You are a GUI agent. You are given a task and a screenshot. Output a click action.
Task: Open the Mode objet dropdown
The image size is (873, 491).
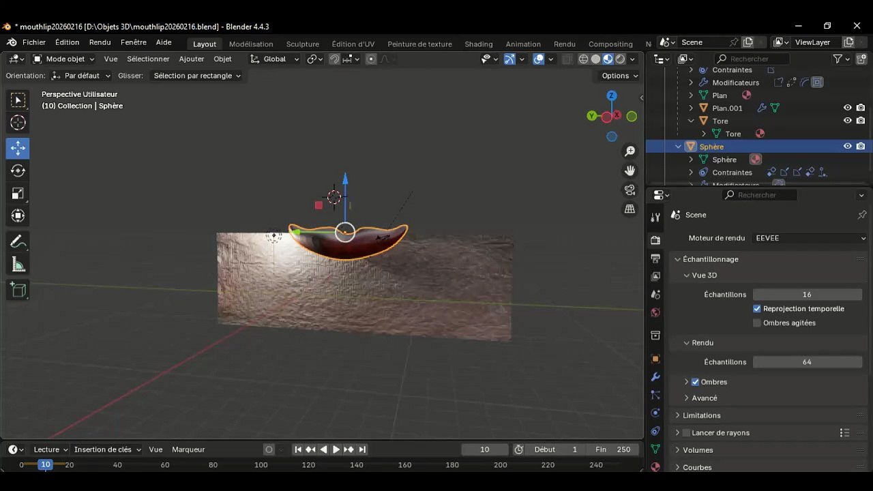coord(63,59)
